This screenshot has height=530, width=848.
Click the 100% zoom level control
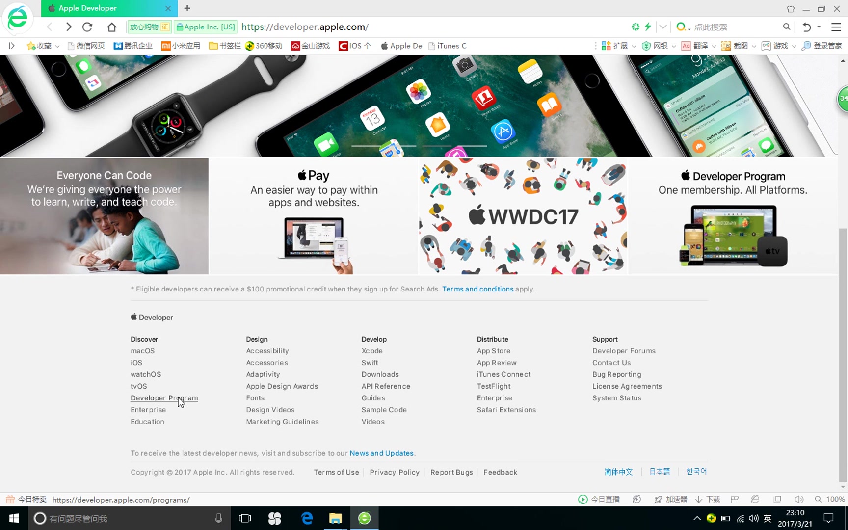[830, 499]
